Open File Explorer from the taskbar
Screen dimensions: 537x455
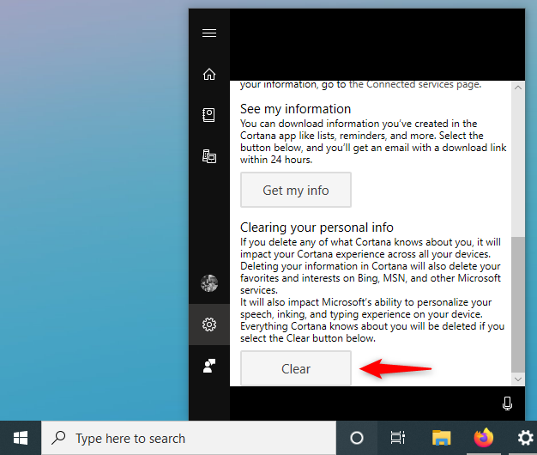click(442, 438)
